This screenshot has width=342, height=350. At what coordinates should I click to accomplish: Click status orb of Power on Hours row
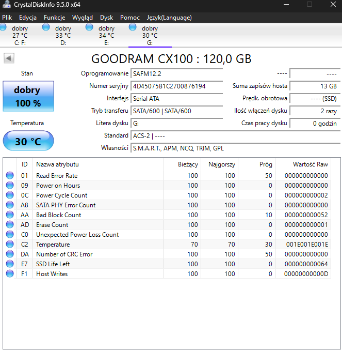(x=10, y=185)
